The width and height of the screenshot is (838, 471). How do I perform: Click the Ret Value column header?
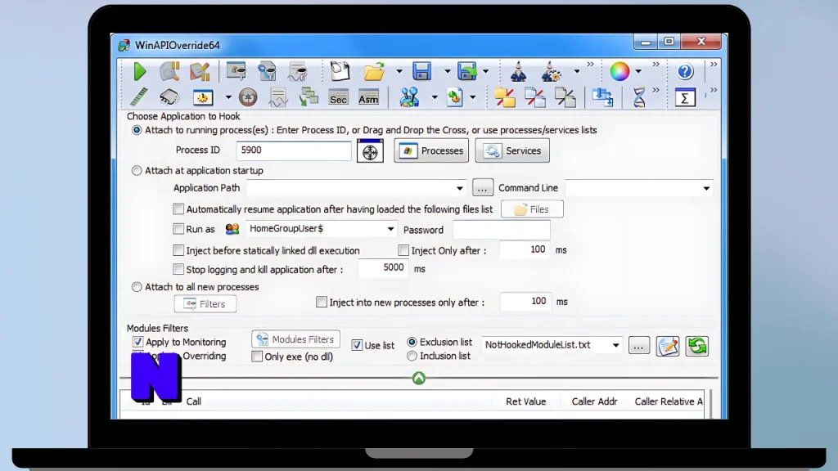(526, 401)
